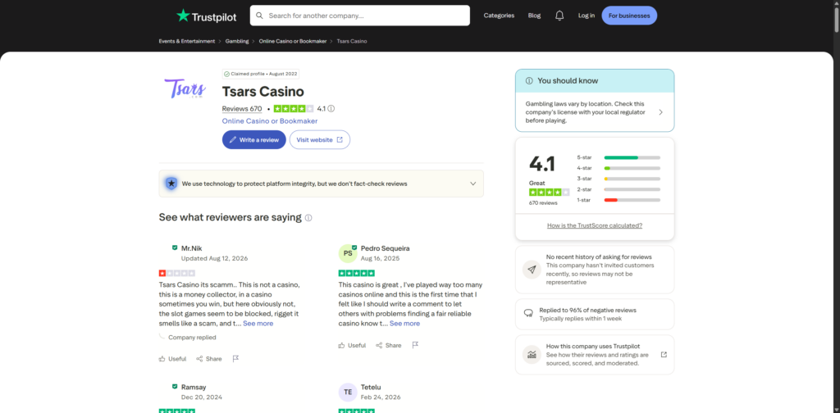Open the notifications bell
This screenshot has width=840, height=413.
559,16
